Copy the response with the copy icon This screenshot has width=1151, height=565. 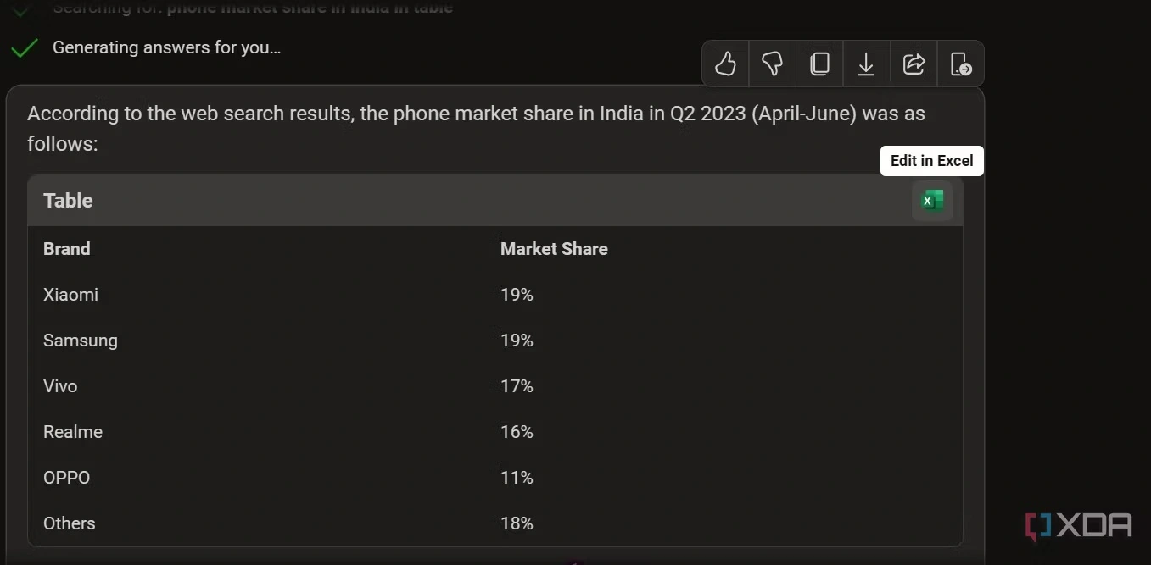[x=819, y=64]
